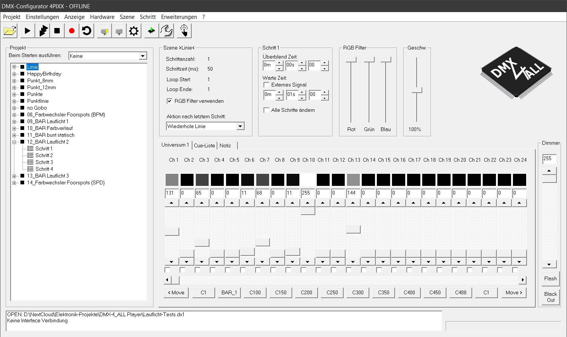Click the list icon beside Schritt 4 in tree
Screen dimensions: 567x337
tap(31, 169)
